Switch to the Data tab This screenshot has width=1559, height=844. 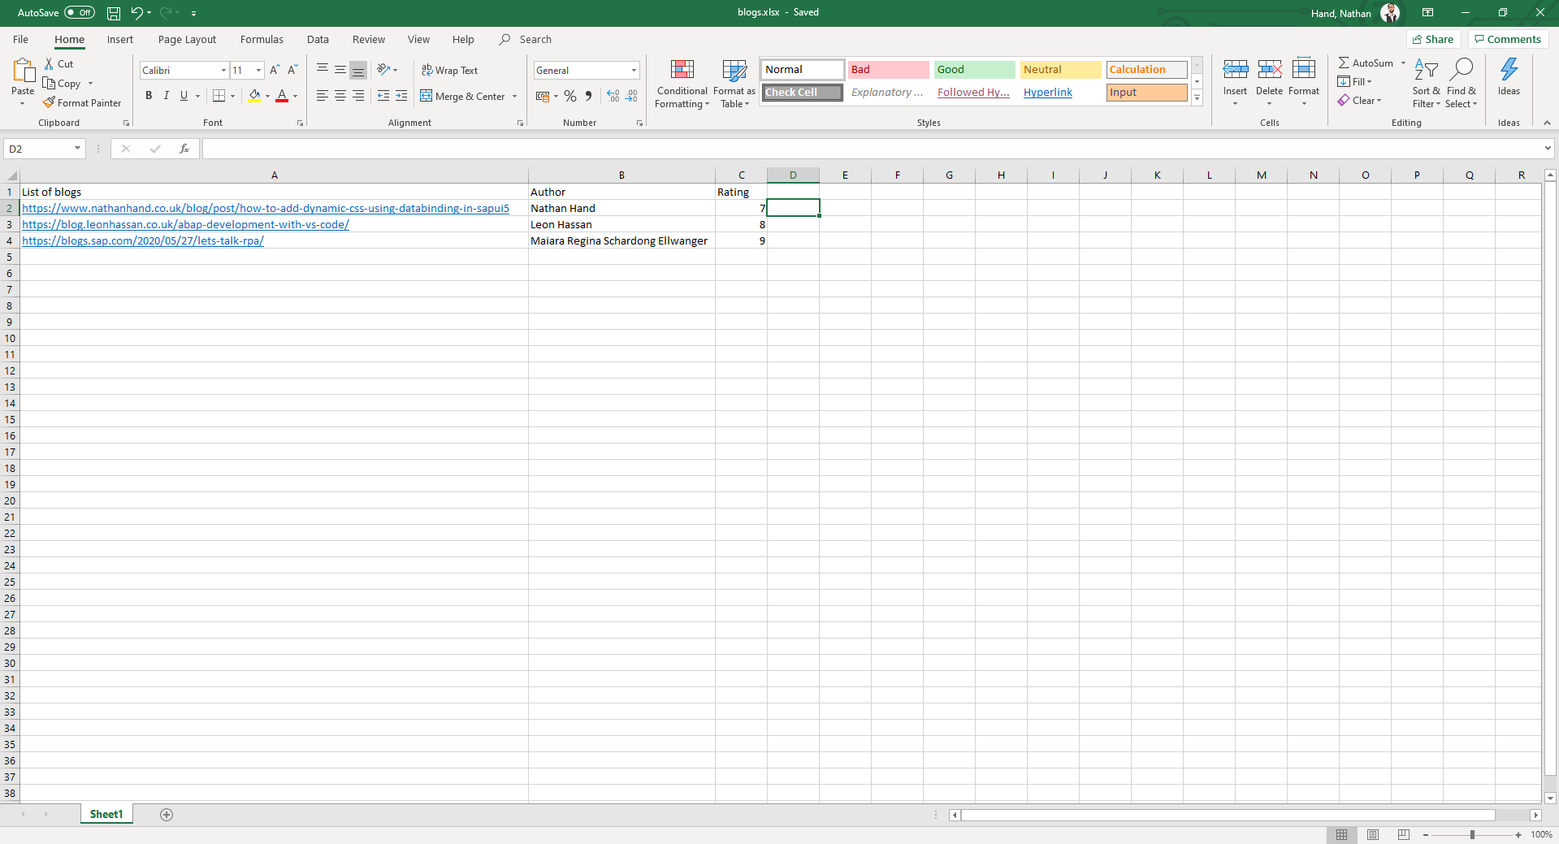pos(318,39)
